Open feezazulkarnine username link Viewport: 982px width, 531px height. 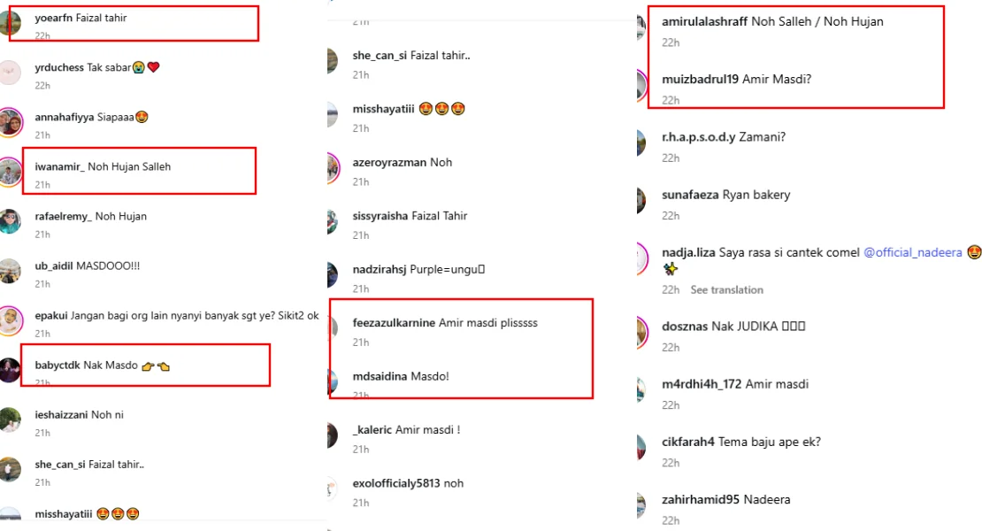[x=394, y=322]
